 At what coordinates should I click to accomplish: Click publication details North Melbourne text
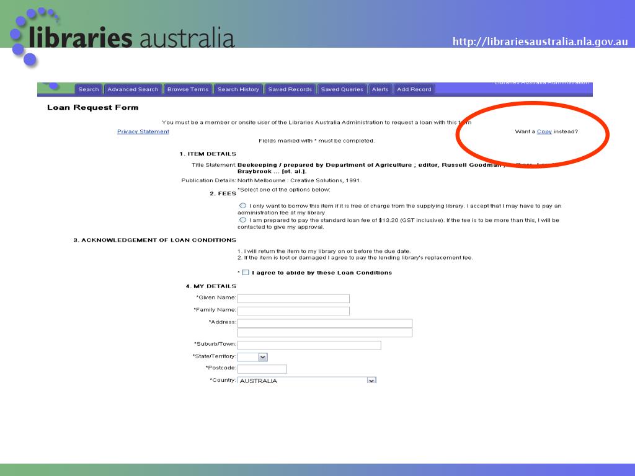[x=300, y=180]
